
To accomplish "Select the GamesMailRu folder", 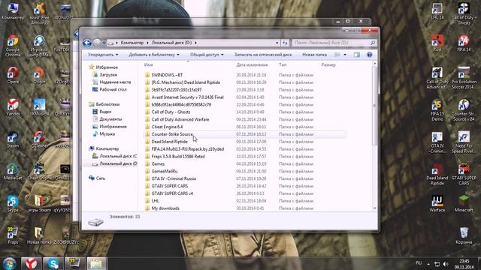I will coord(164,172).
